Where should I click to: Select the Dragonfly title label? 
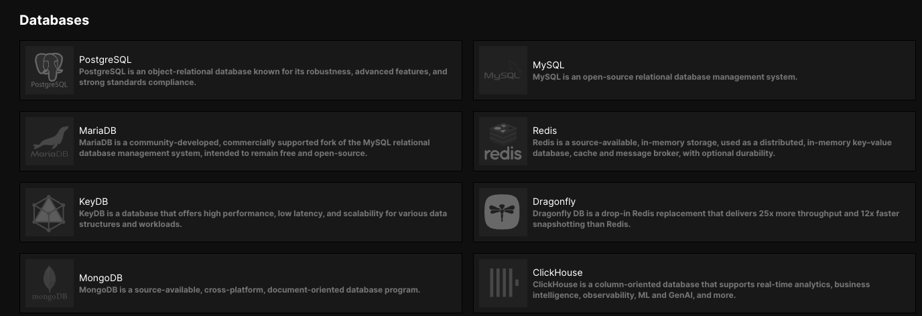[x=554, y=202]
